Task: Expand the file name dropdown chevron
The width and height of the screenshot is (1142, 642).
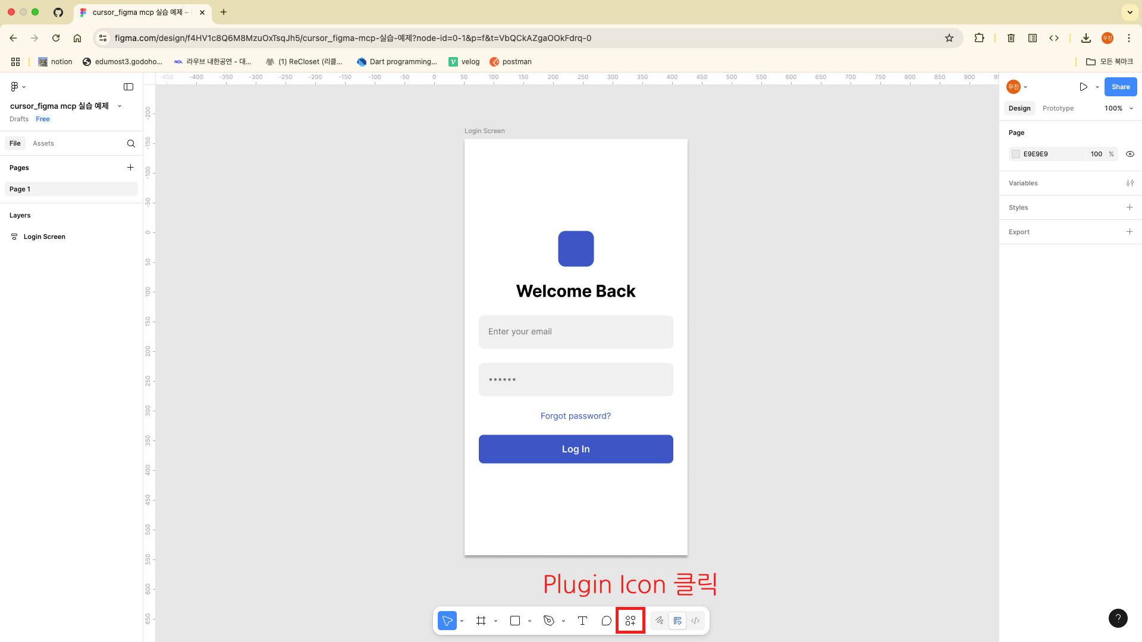Action: coord(120,106)
